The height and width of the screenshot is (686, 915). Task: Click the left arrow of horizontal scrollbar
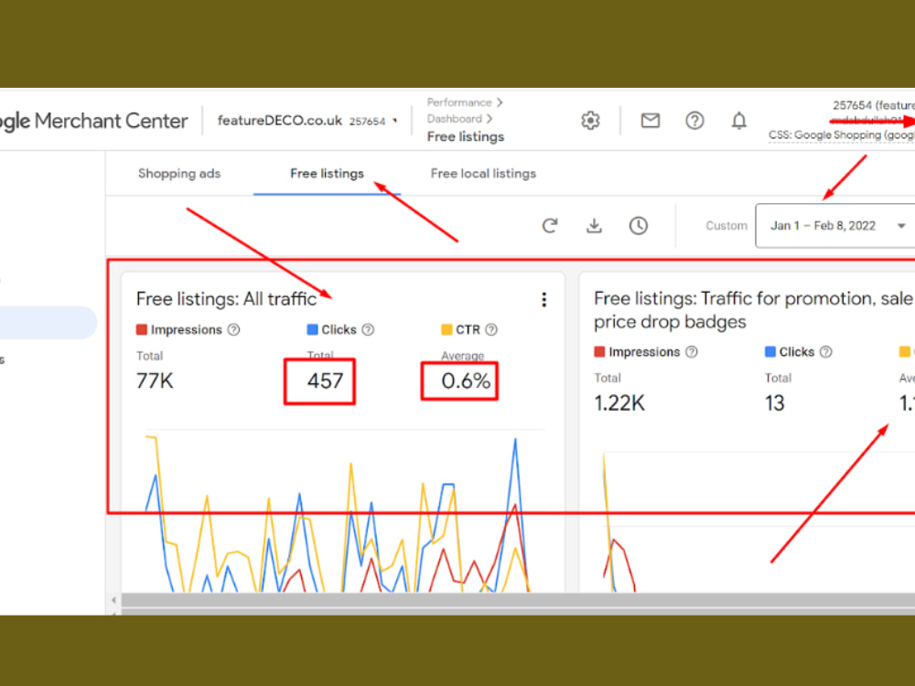[x=113, y=600]
